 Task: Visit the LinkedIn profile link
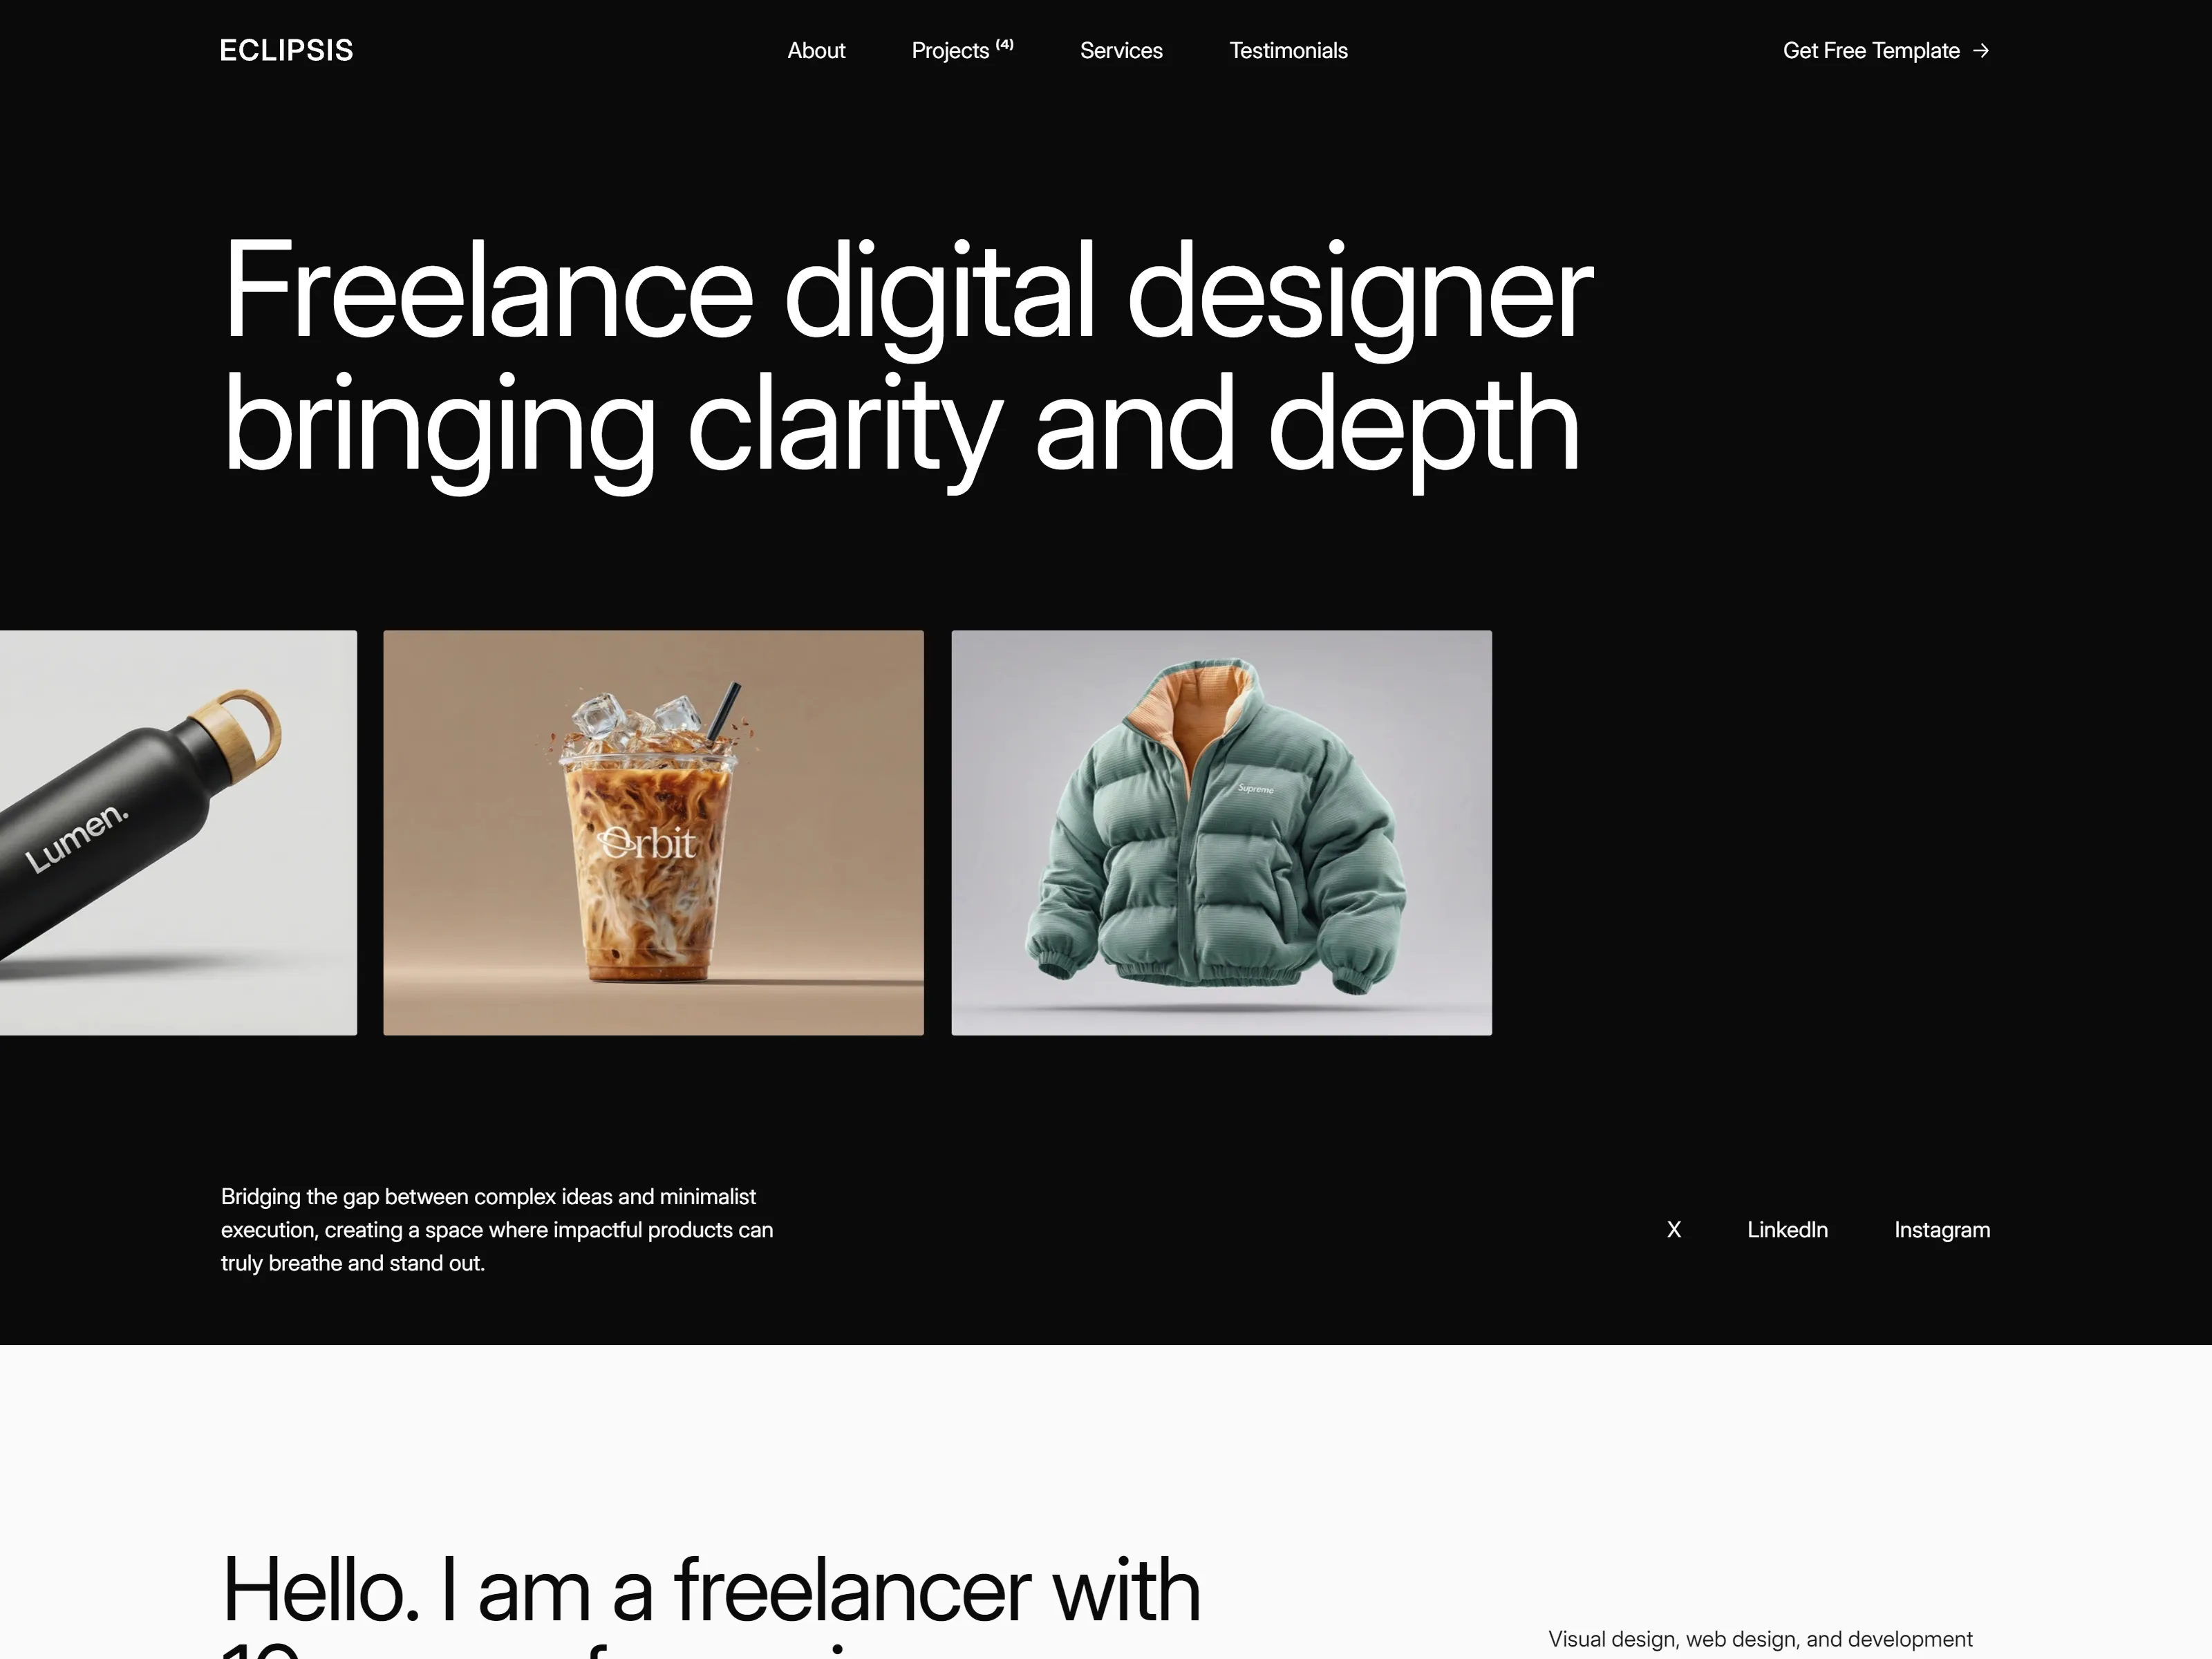point(1787,1229)
